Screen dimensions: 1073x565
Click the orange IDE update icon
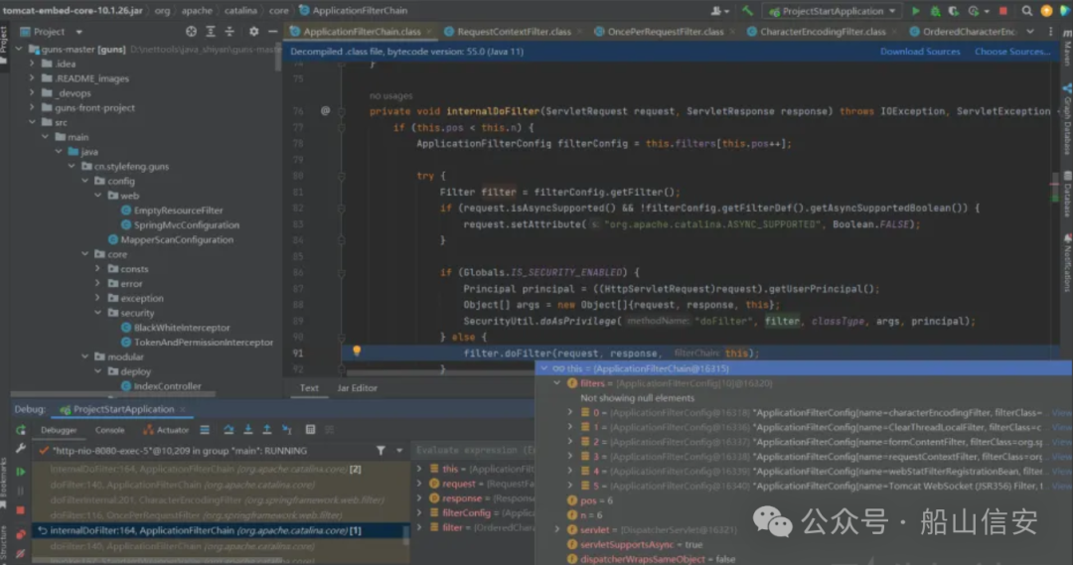click(1046, 11)
